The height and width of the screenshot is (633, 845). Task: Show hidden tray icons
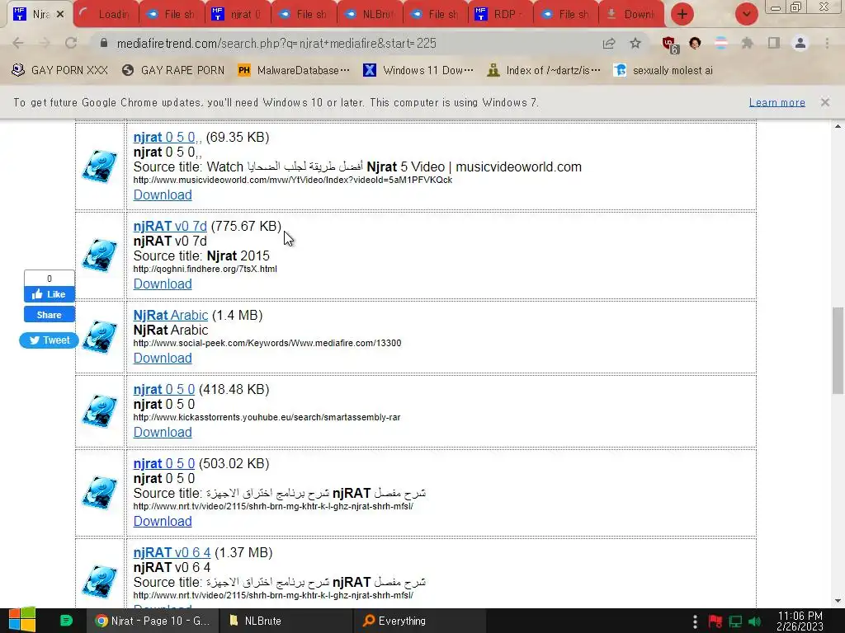click(x=695, y=621)
